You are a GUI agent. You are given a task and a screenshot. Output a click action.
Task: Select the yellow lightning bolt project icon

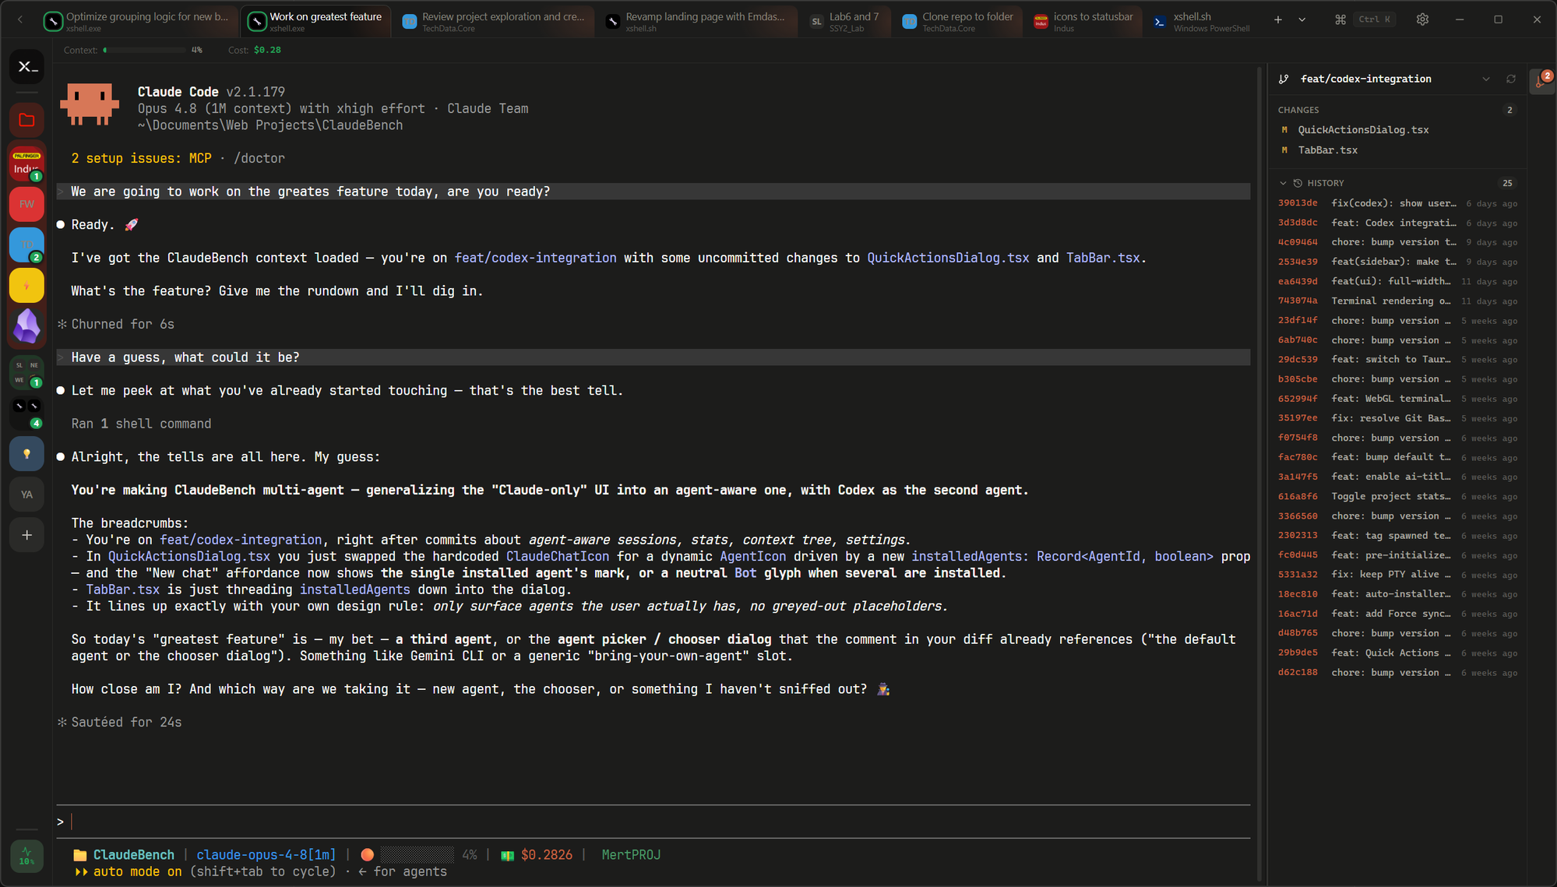26,285
